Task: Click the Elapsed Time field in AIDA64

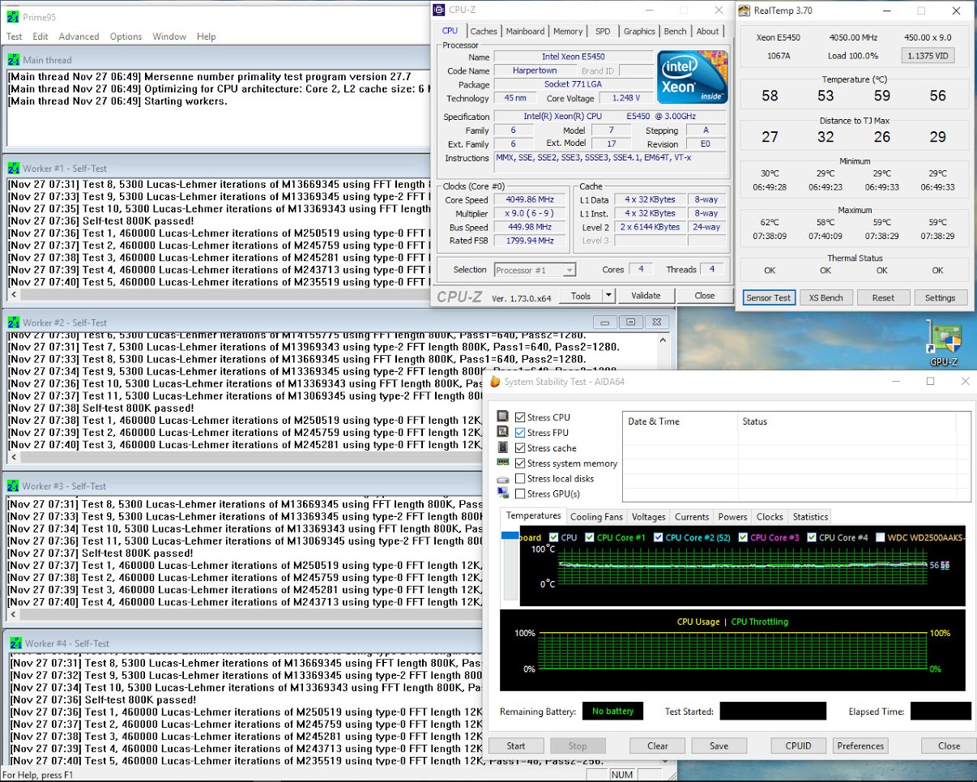Action: tap(941, 711)
